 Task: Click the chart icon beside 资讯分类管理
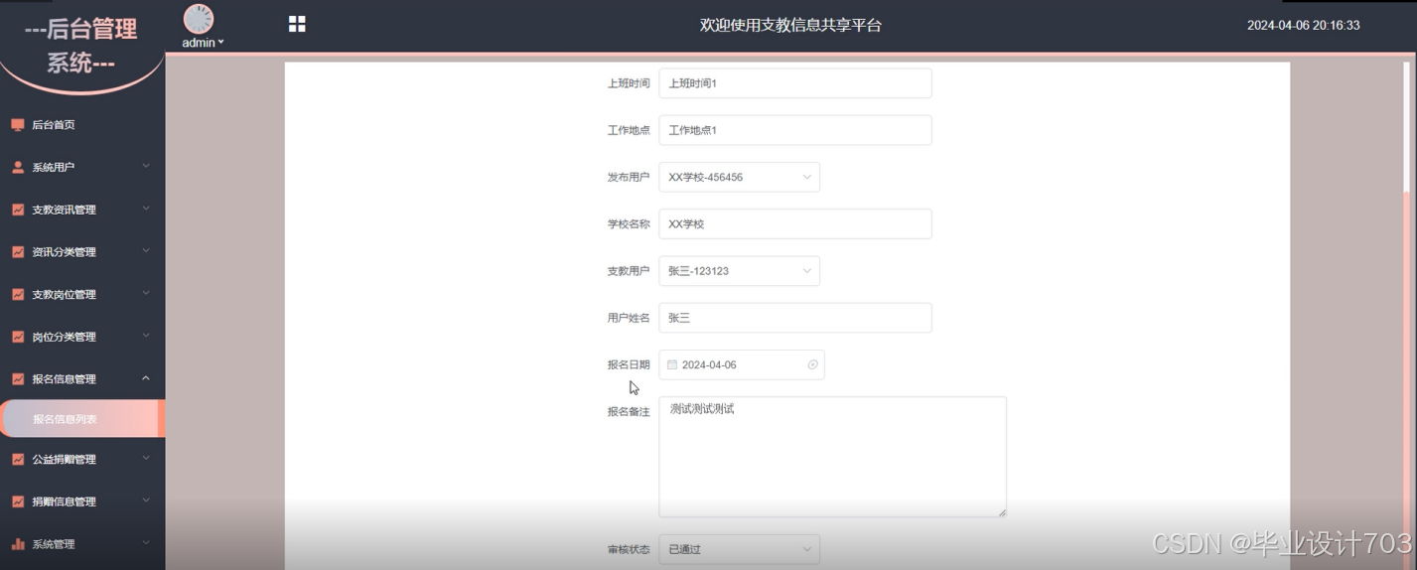coord(18,252)
